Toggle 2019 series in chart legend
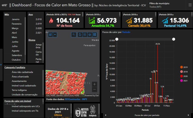The width and height of the screenshot is (193, 118). (181, 67)
